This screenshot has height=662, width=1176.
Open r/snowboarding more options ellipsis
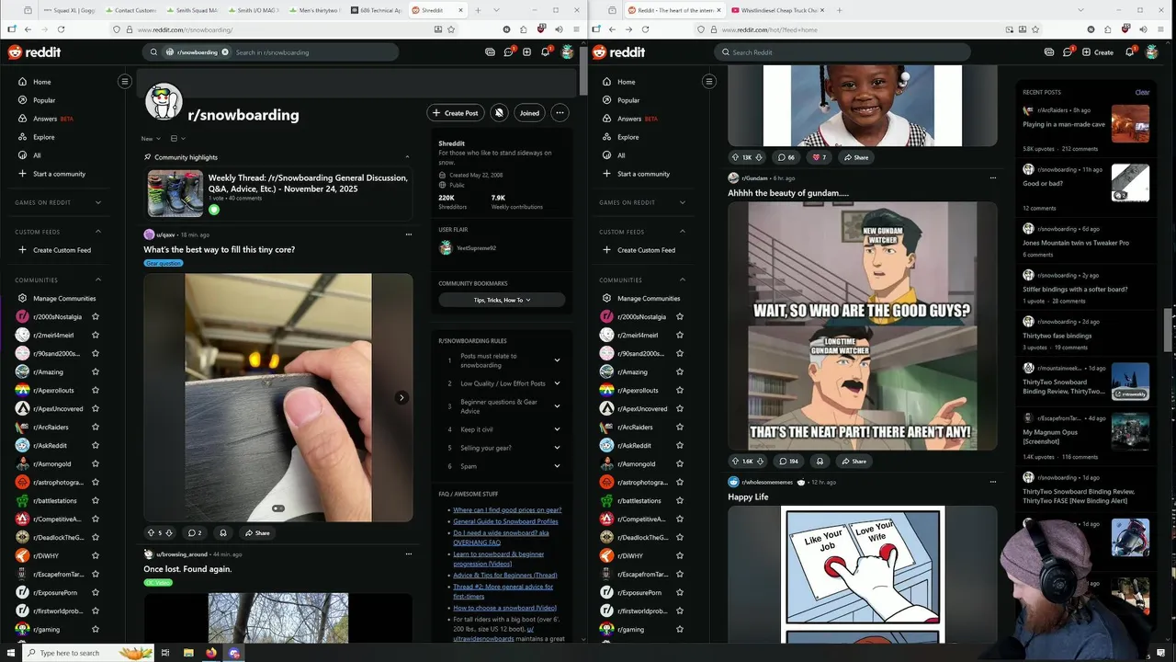pos(560,113)
